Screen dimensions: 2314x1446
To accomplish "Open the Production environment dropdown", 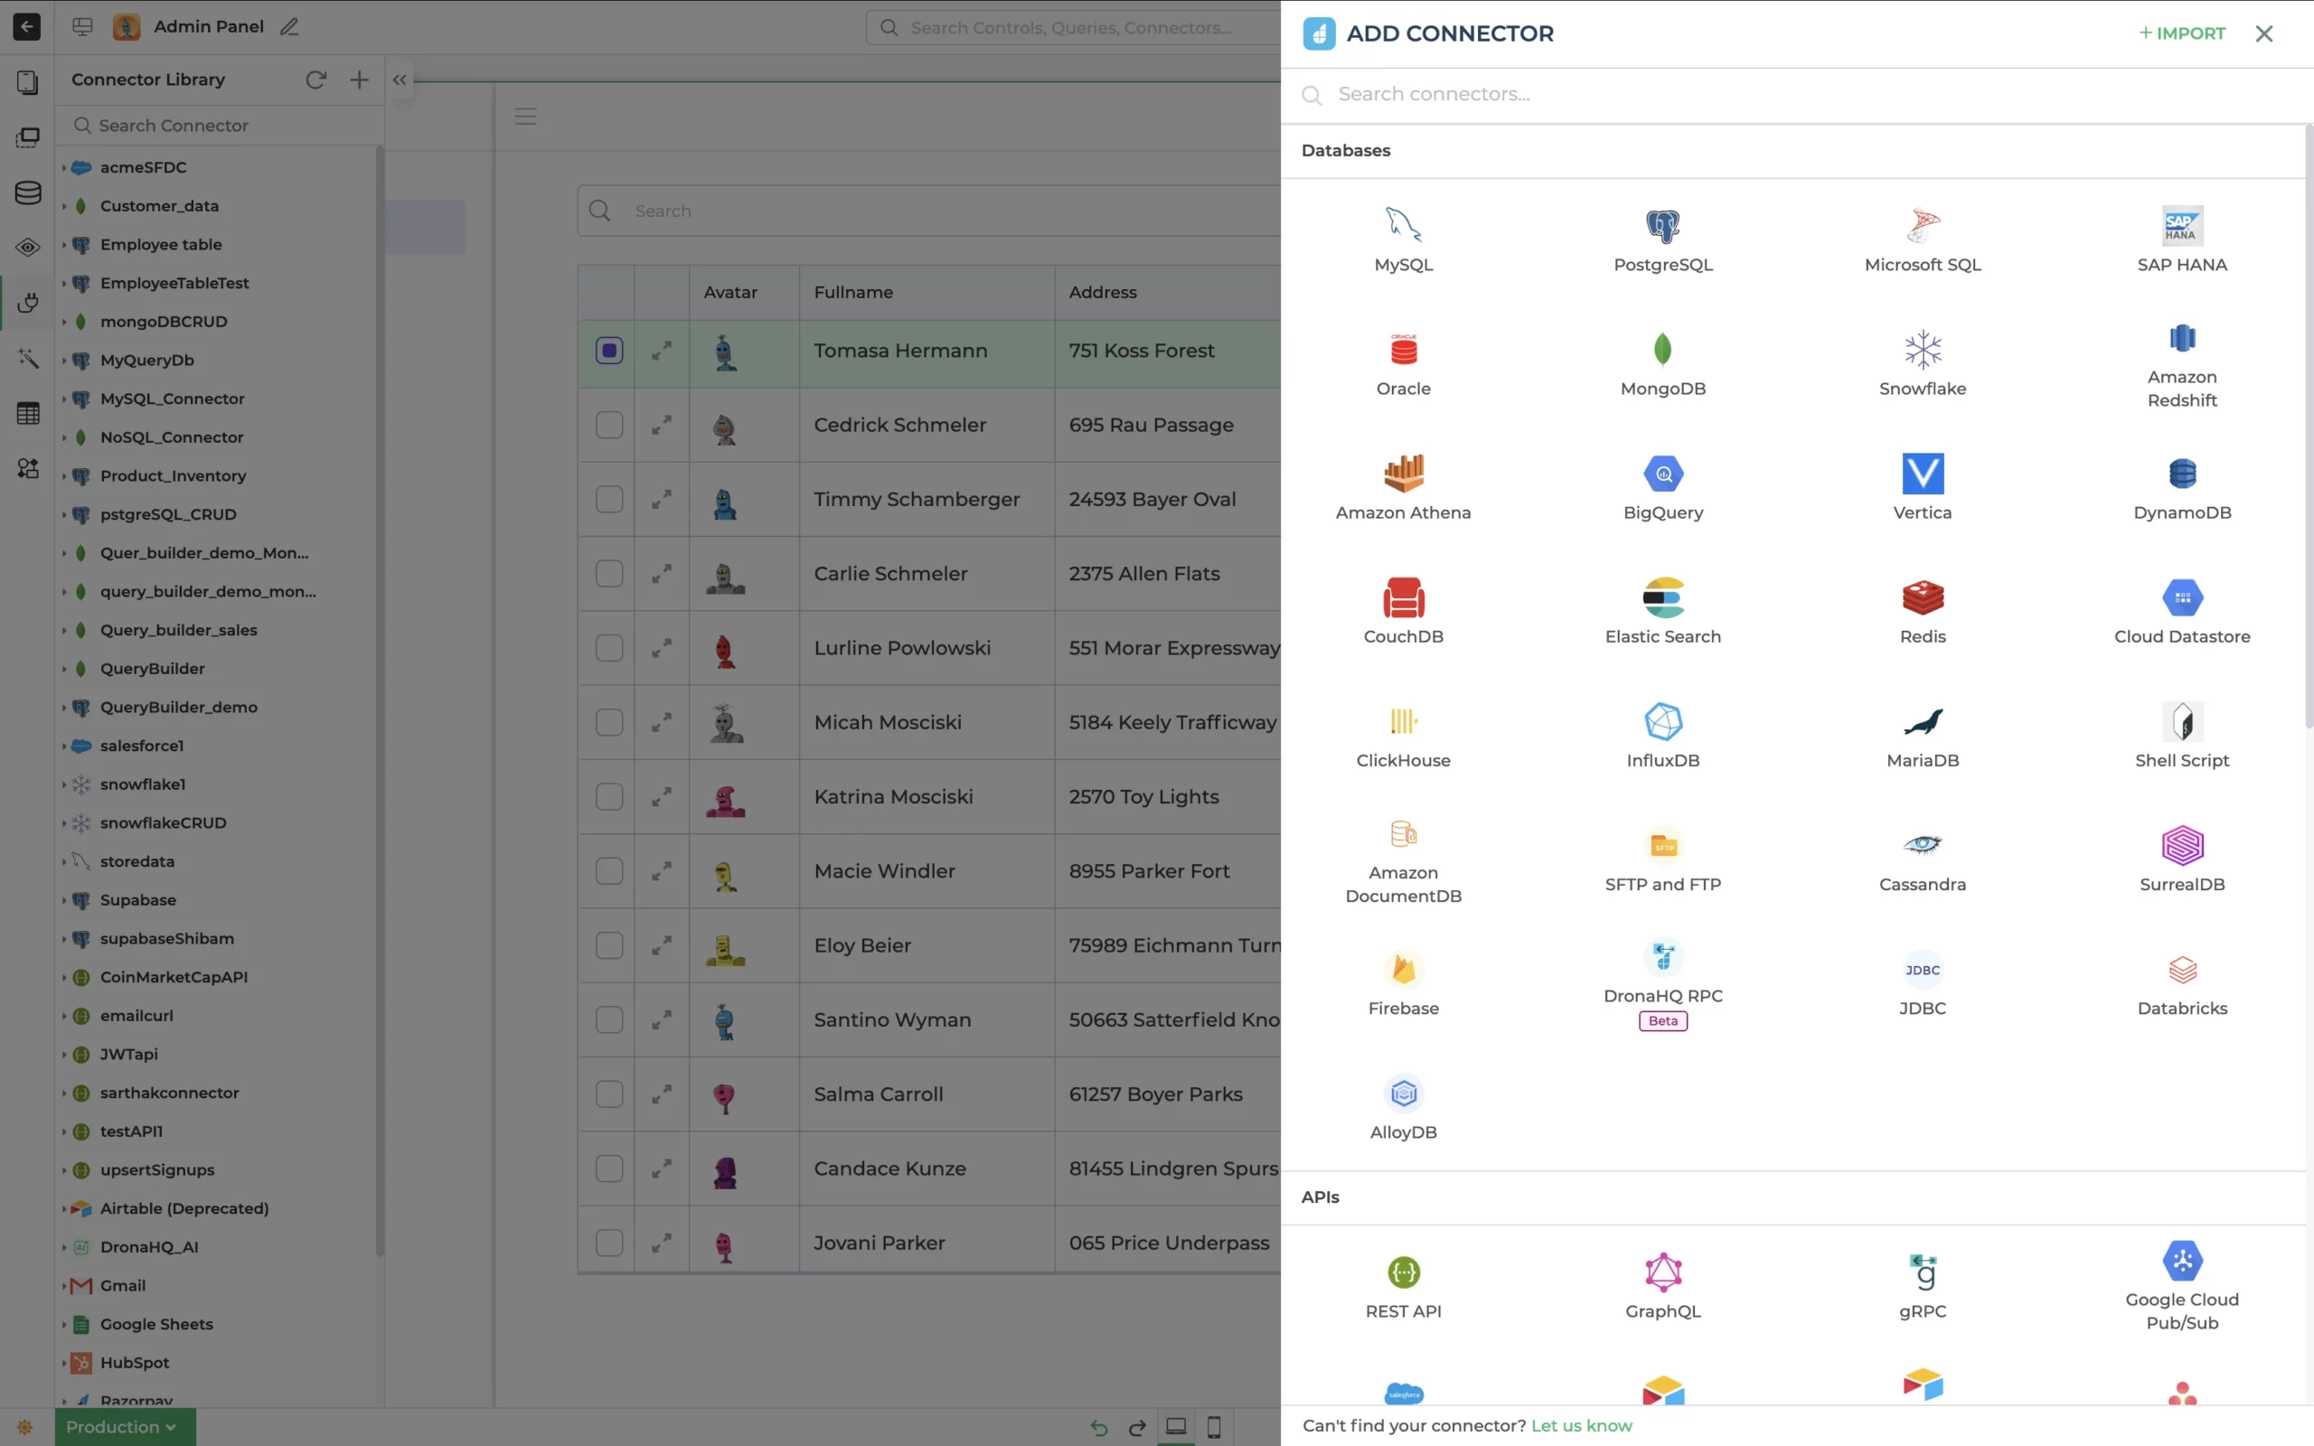I will tap(125, 1427).
